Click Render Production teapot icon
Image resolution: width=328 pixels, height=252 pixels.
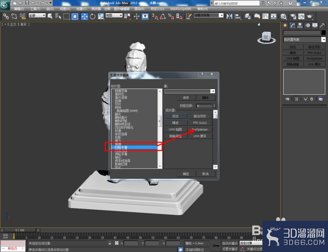click(310, 16)
